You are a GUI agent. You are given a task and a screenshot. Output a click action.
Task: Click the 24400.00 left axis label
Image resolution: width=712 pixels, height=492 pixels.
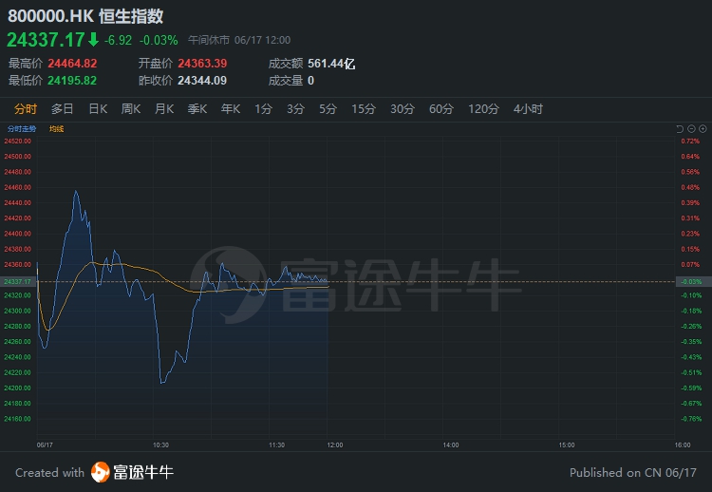(18, 234)
